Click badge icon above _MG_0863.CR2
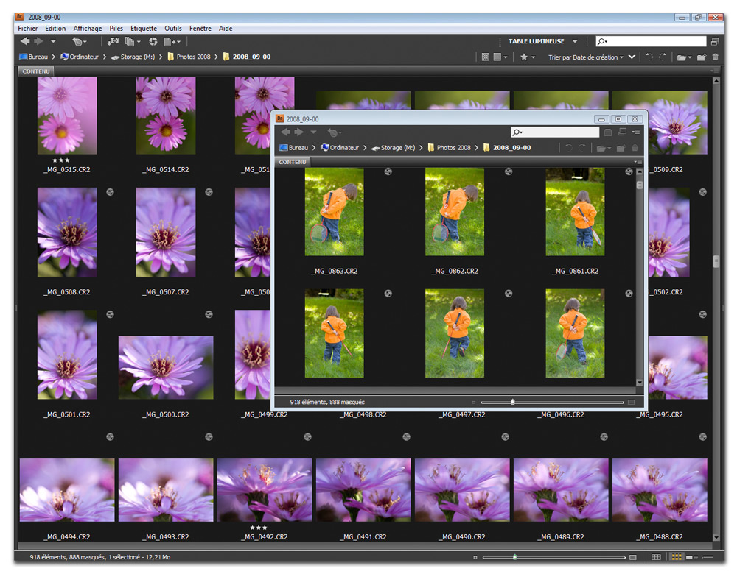Viewport: 737px width, 574px height. pyautogui.click(x=388, y=171)
